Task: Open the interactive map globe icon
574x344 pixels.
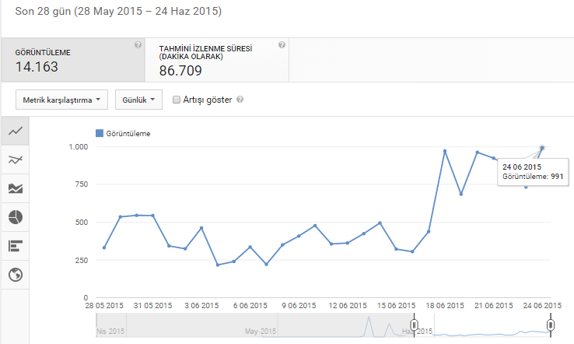Action: [x=16, y=275]
